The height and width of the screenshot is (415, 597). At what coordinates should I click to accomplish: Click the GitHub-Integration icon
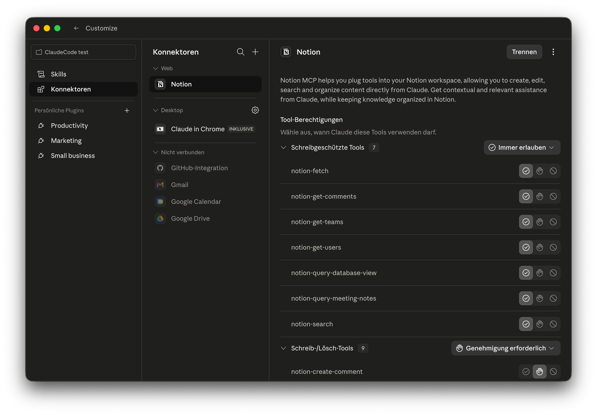coord(160,168)
